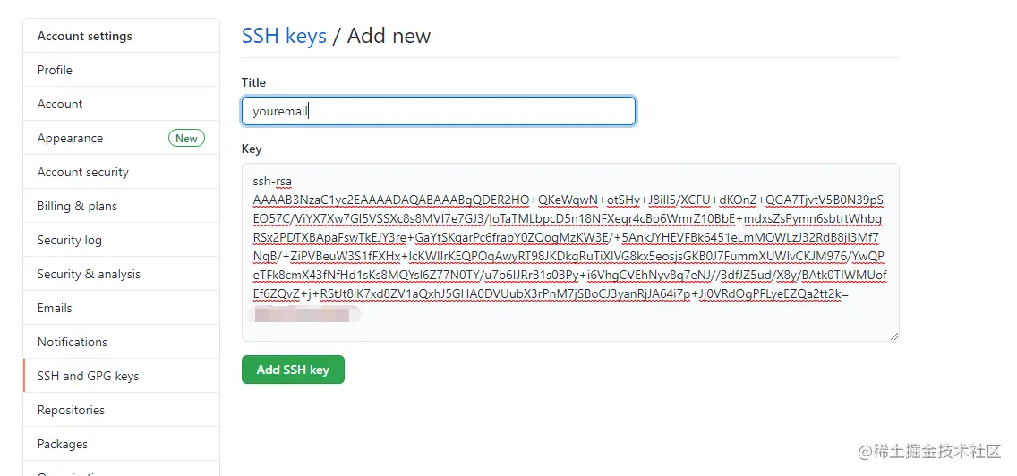Image resolution: width=1017 pixels, height=476 pixels.
Task: Open the Profile settings page
Action: coord(55,70)
